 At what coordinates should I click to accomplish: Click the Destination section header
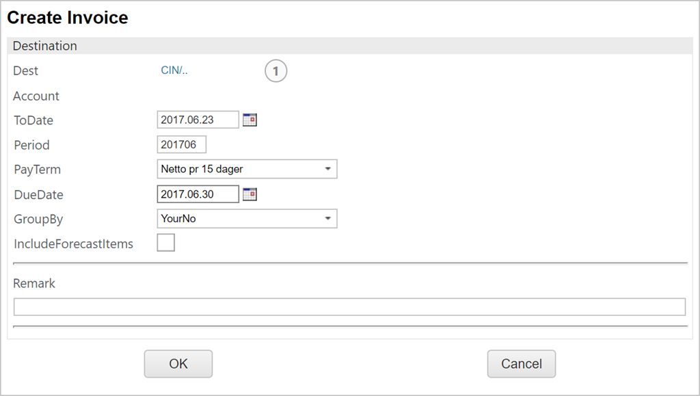coord(45,47)
